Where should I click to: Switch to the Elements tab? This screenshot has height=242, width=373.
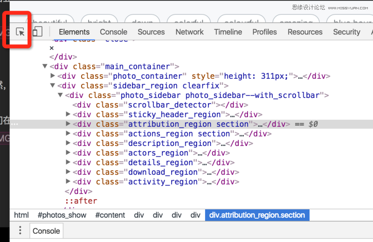74,32
